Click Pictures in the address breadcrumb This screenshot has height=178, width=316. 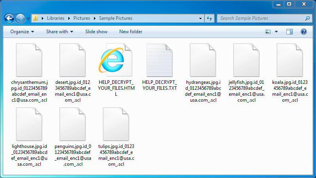81,18
